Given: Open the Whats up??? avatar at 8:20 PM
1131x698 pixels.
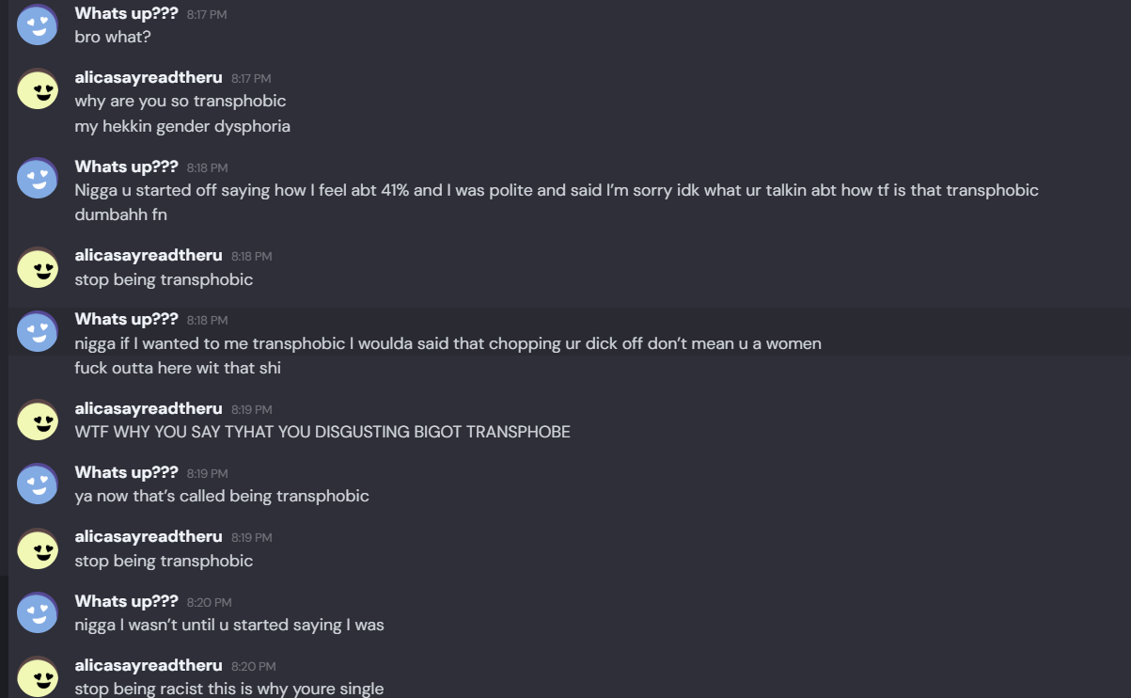Looking at the screenshot, I should (x=38, y=613).
